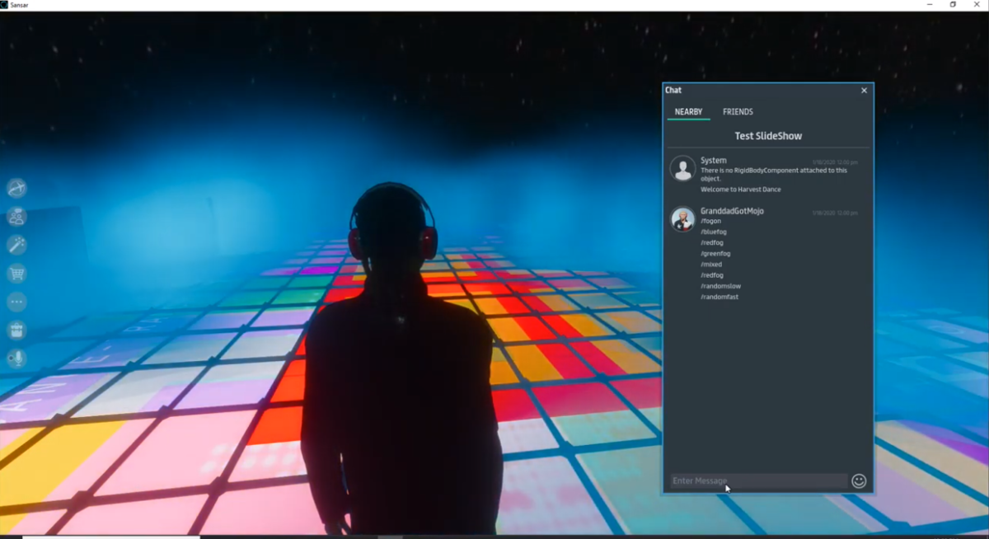Click the /randomfast chat message
The image size is (989, 539).
pyautogui.click(x=719, y=297)
